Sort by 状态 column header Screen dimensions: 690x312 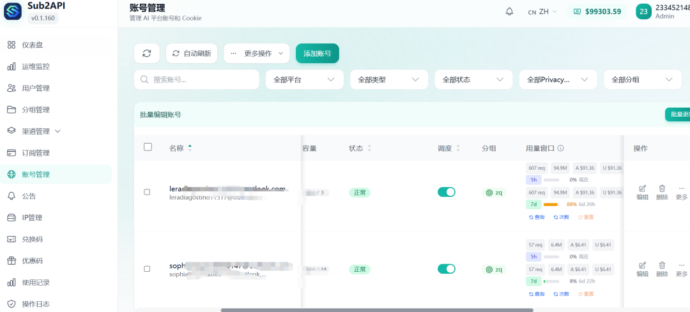[x=360, y=149]
